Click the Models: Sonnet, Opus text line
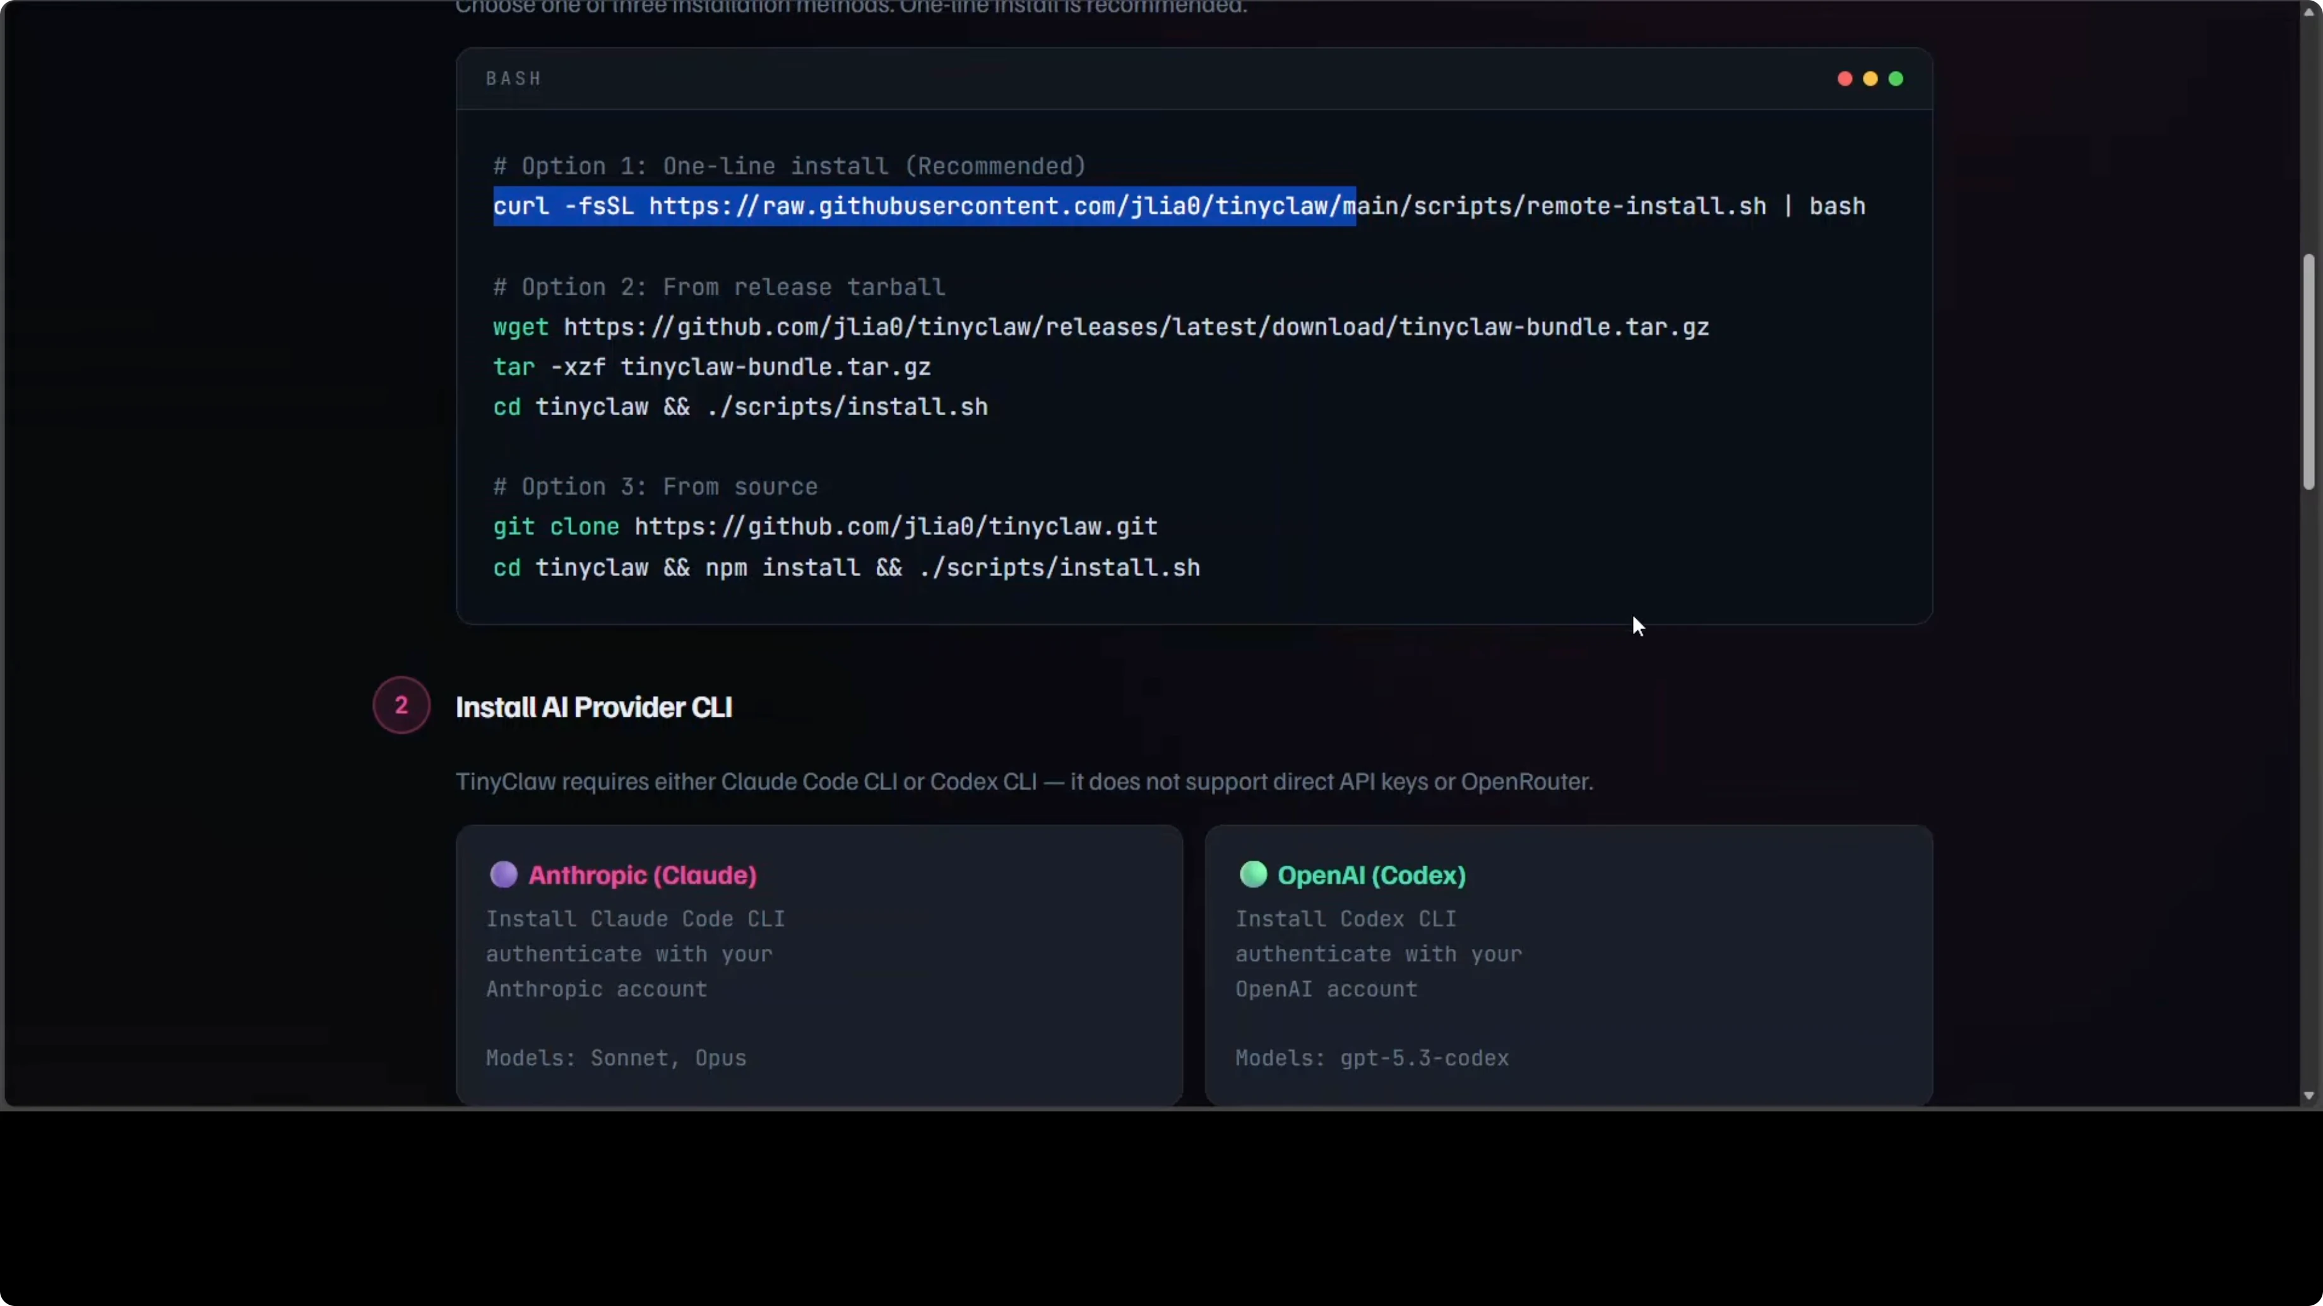Screen dimensions: 2323x1306 pos(615,1058)
